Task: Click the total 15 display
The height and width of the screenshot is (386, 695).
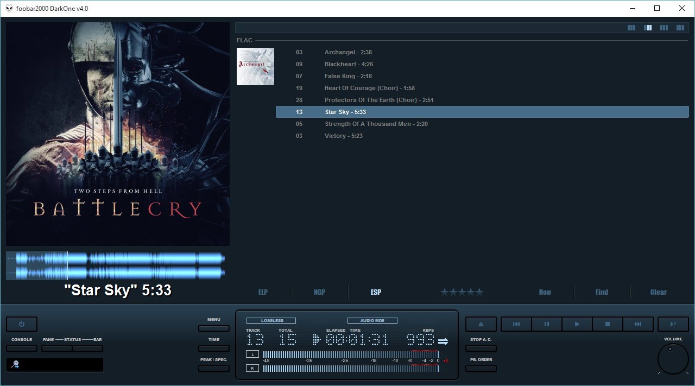Action: click(287, 340)
